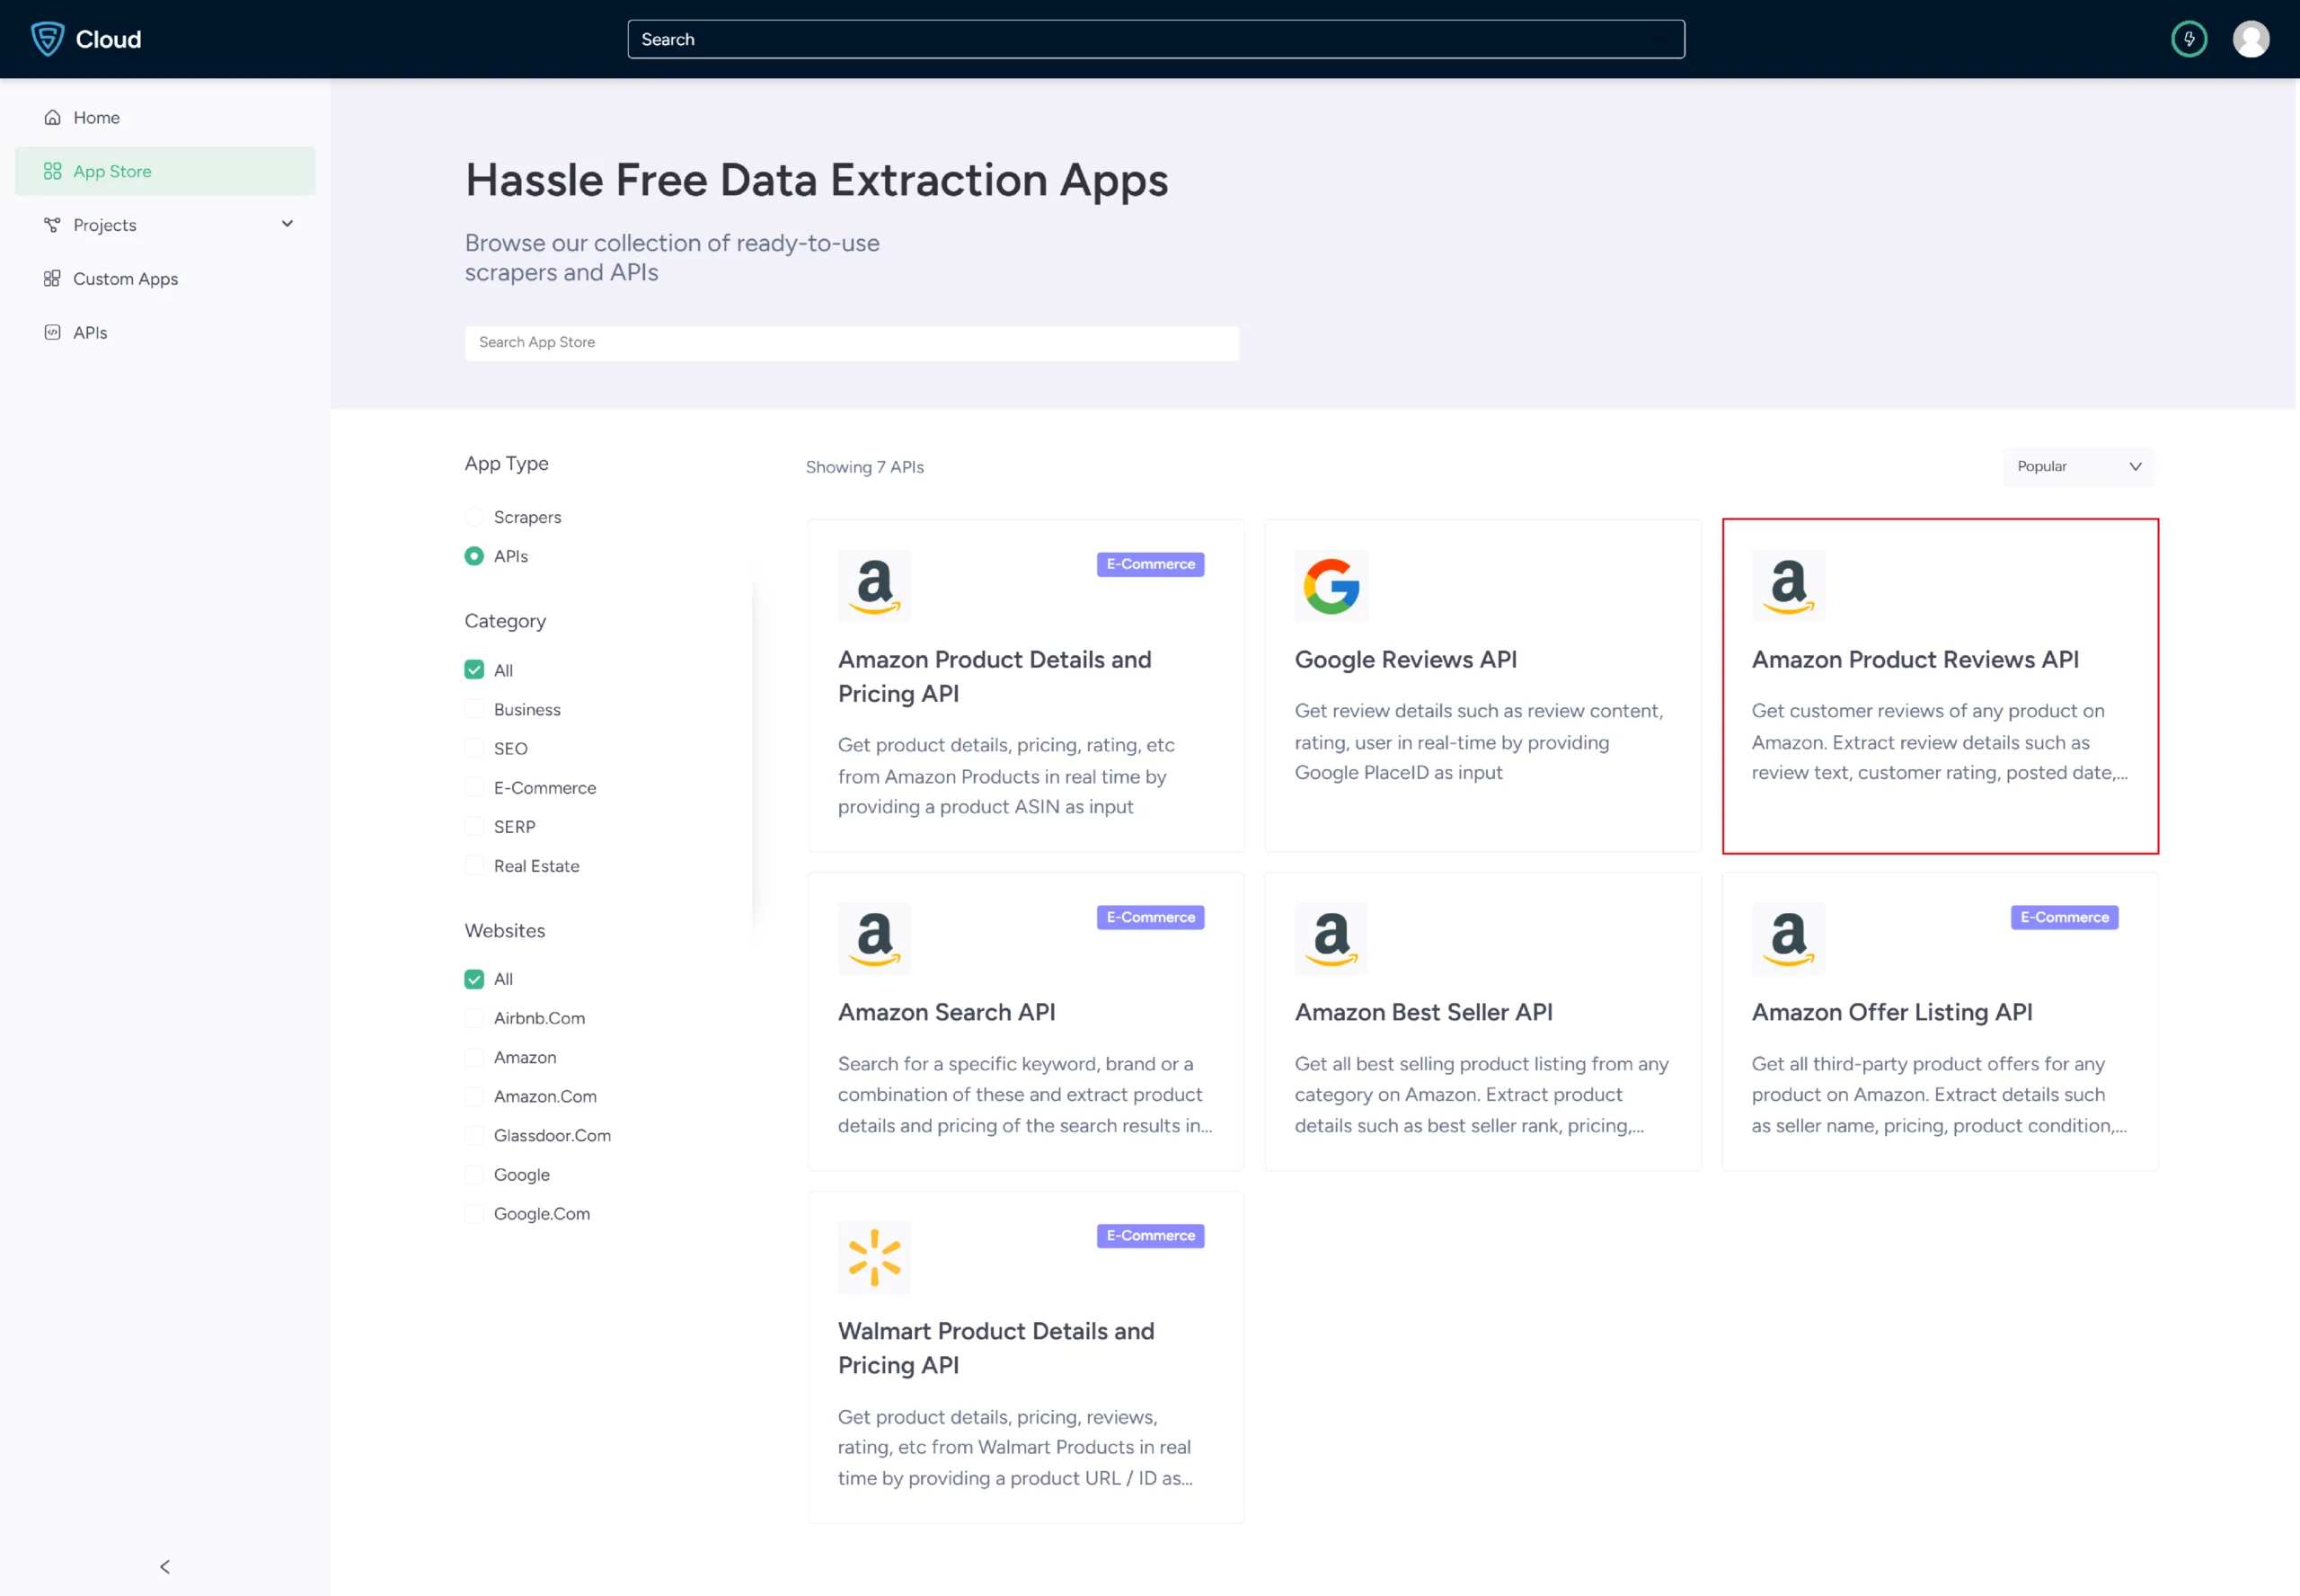This screenshot has height=1596, width=2300.
Task: Collapse the sidebar with the left arrow
Action: click(165, 1566)
